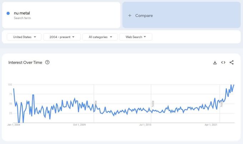Click the Jan 1, 2004 axis label
The image size is (243, 144).
coord(14,125)
